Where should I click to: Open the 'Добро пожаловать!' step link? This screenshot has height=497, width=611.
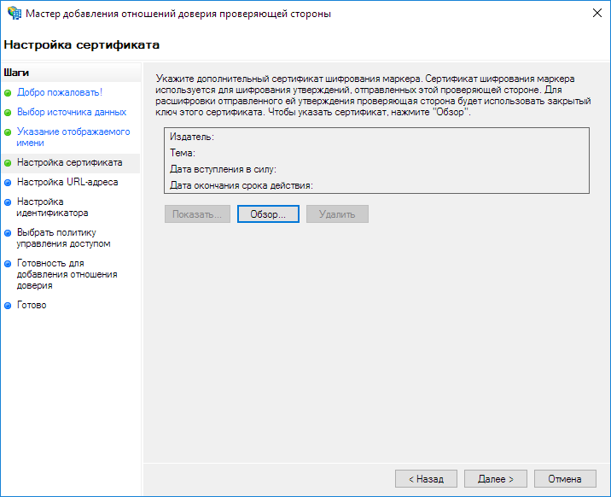coord(60,92)
